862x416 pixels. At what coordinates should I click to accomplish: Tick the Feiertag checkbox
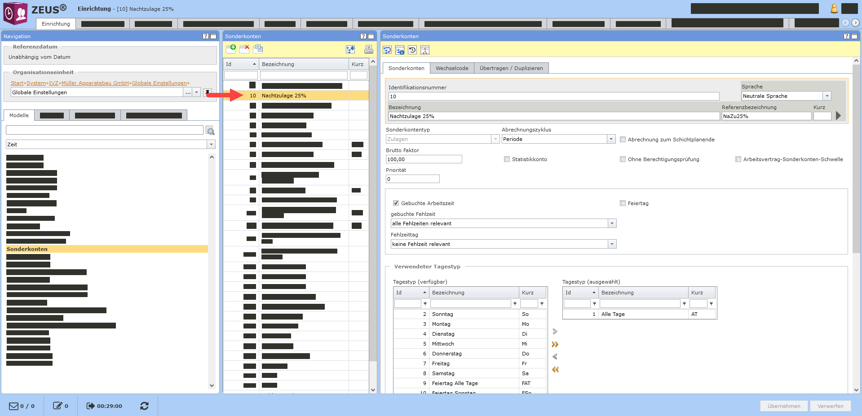(623, 203)
